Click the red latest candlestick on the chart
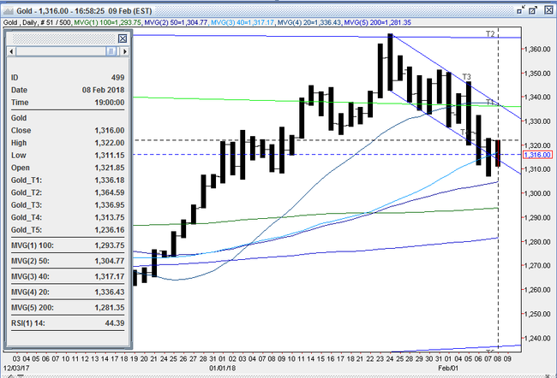Viewport: 557px width, 378px height. 499,153
